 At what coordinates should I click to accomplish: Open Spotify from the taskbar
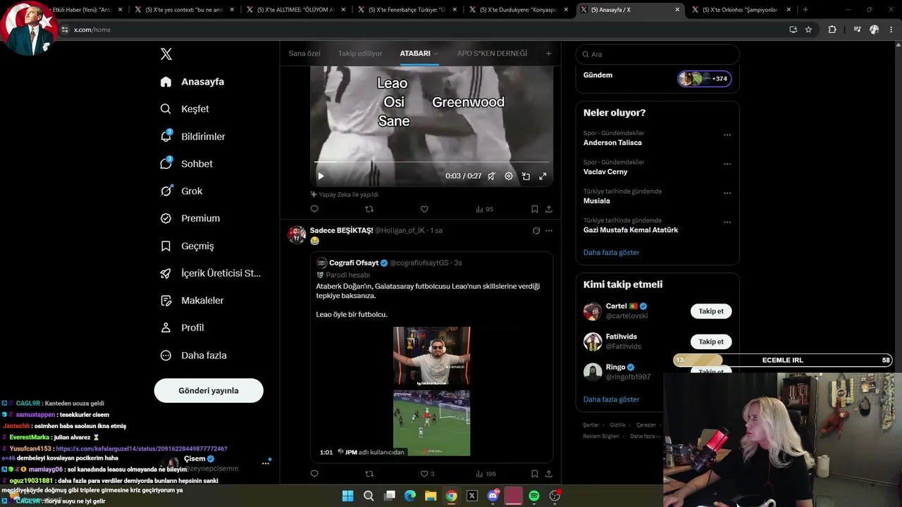coord(534,496)
